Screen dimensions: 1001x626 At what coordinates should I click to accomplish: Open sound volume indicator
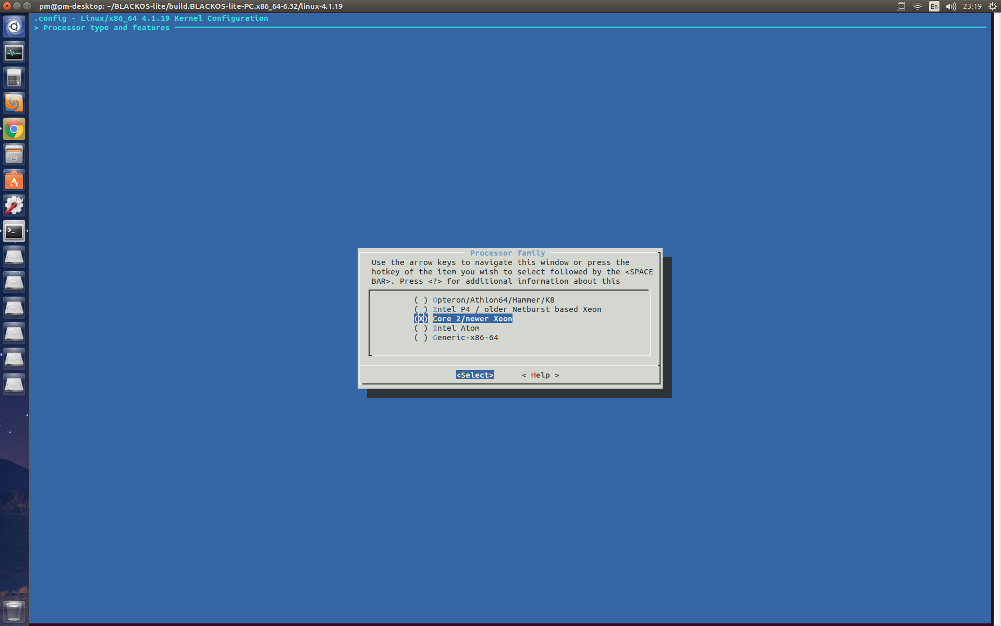coord(951,6)
